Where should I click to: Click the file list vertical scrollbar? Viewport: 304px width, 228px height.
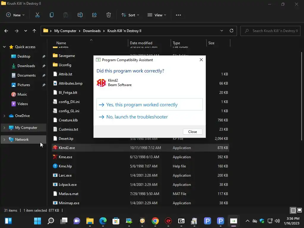click(x=302, y=96)
